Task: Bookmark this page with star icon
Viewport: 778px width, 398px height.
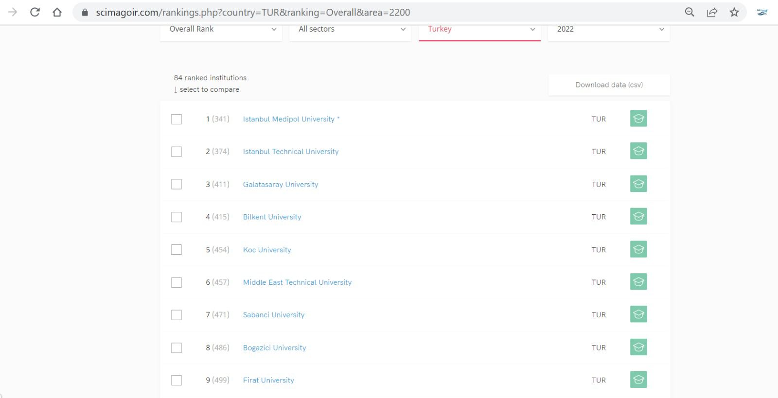Action: pos(734,12)
